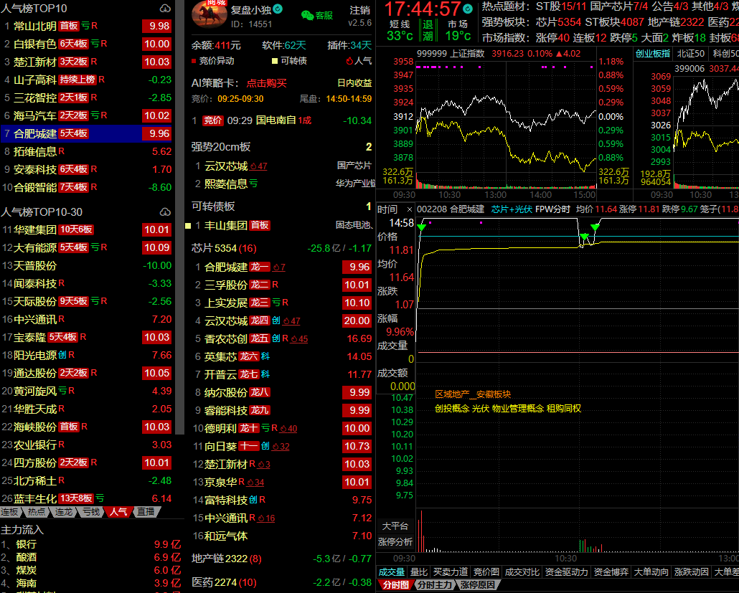This screenshot has height=593, width=739.
Task: Click the cloud download icon beside 人气榜TOP10
Action: click(x=165, y=9)
